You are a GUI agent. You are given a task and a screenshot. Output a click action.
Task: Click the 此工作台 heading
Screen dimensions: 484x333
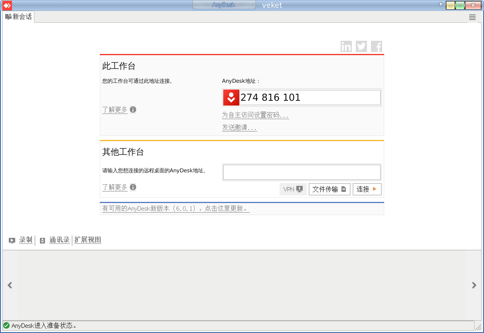119,66
